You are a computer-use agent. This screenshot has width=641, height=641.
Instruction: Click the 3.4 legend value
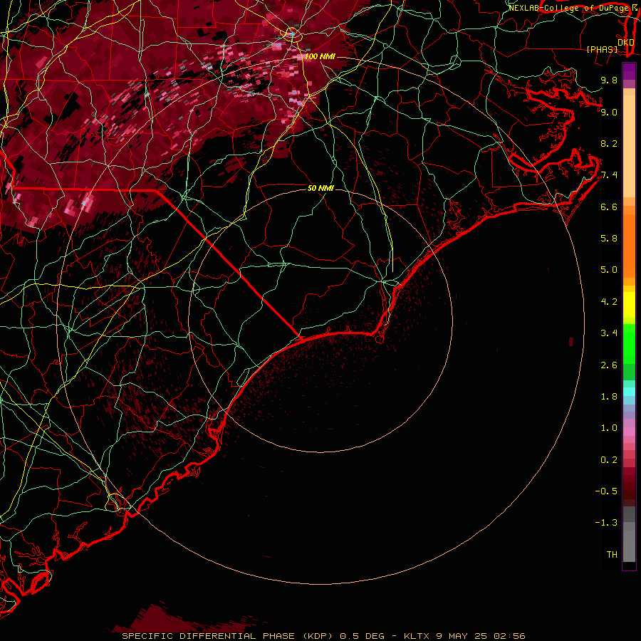(609, 333)
